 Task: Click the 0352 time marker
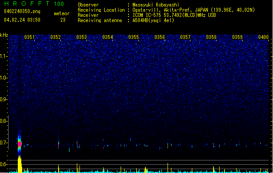(x=56, y=37)
